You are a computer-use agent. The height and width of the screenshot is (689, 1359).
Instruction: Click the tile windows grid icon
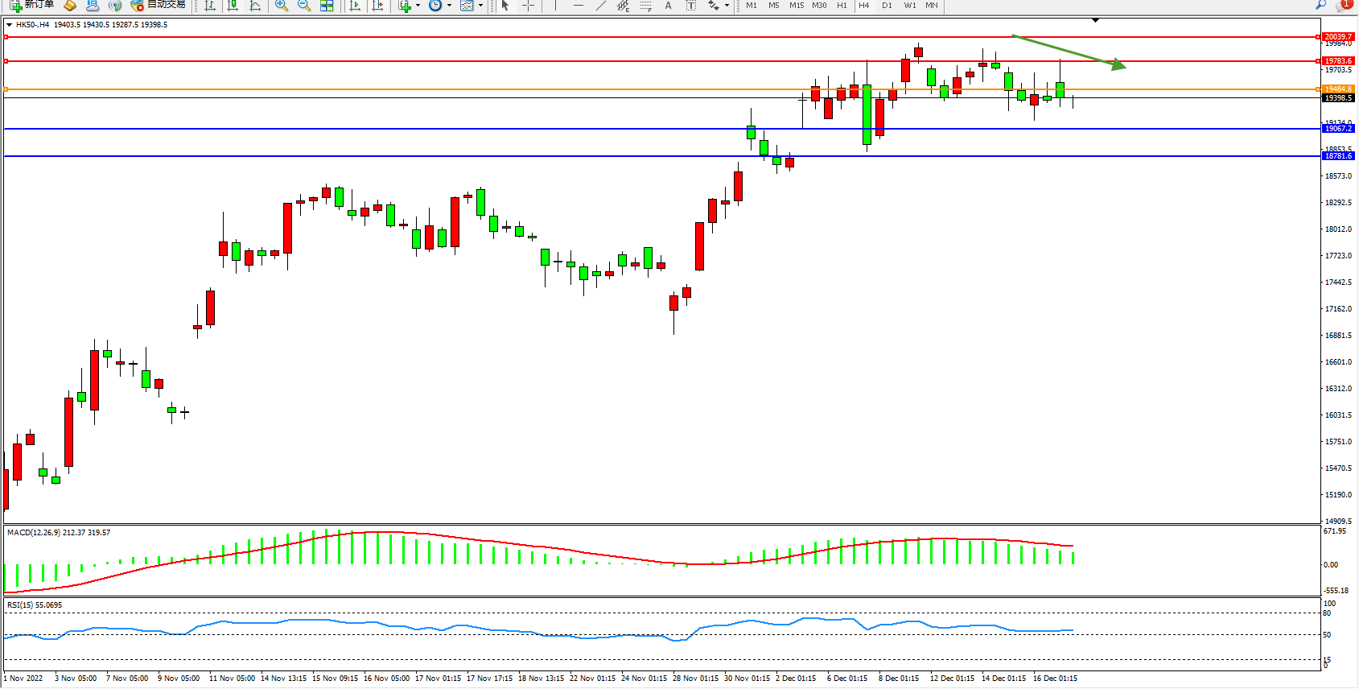(x=327, y=6)
